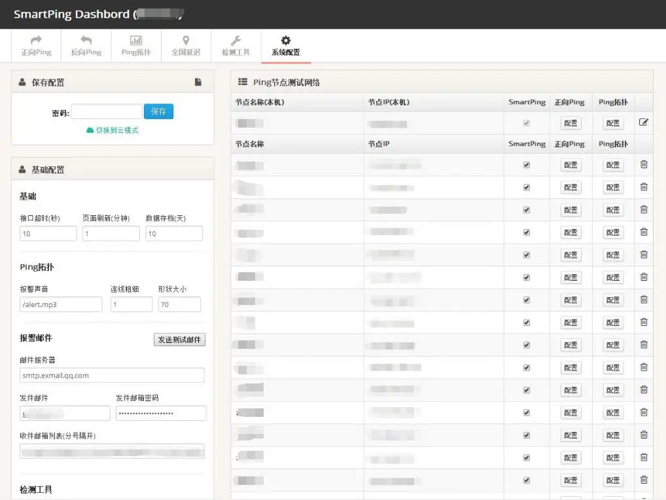This screenshot has width=666, height=500.
Task: Click the blue 保存 button
Action: click(158, 111)
